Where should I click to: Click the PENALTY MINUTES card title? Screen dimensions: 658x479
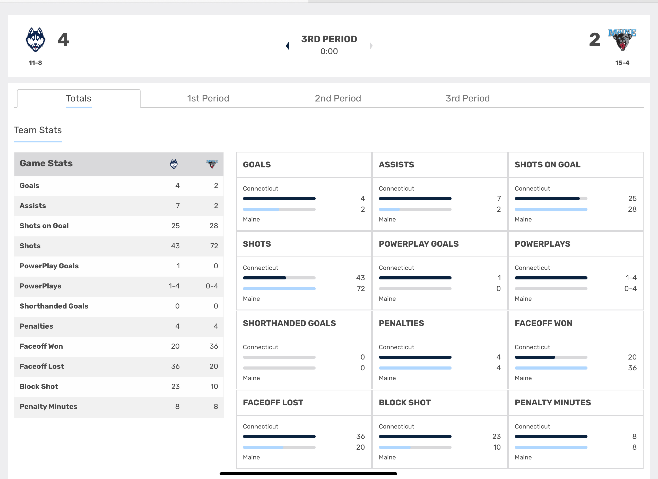[553, 403]
